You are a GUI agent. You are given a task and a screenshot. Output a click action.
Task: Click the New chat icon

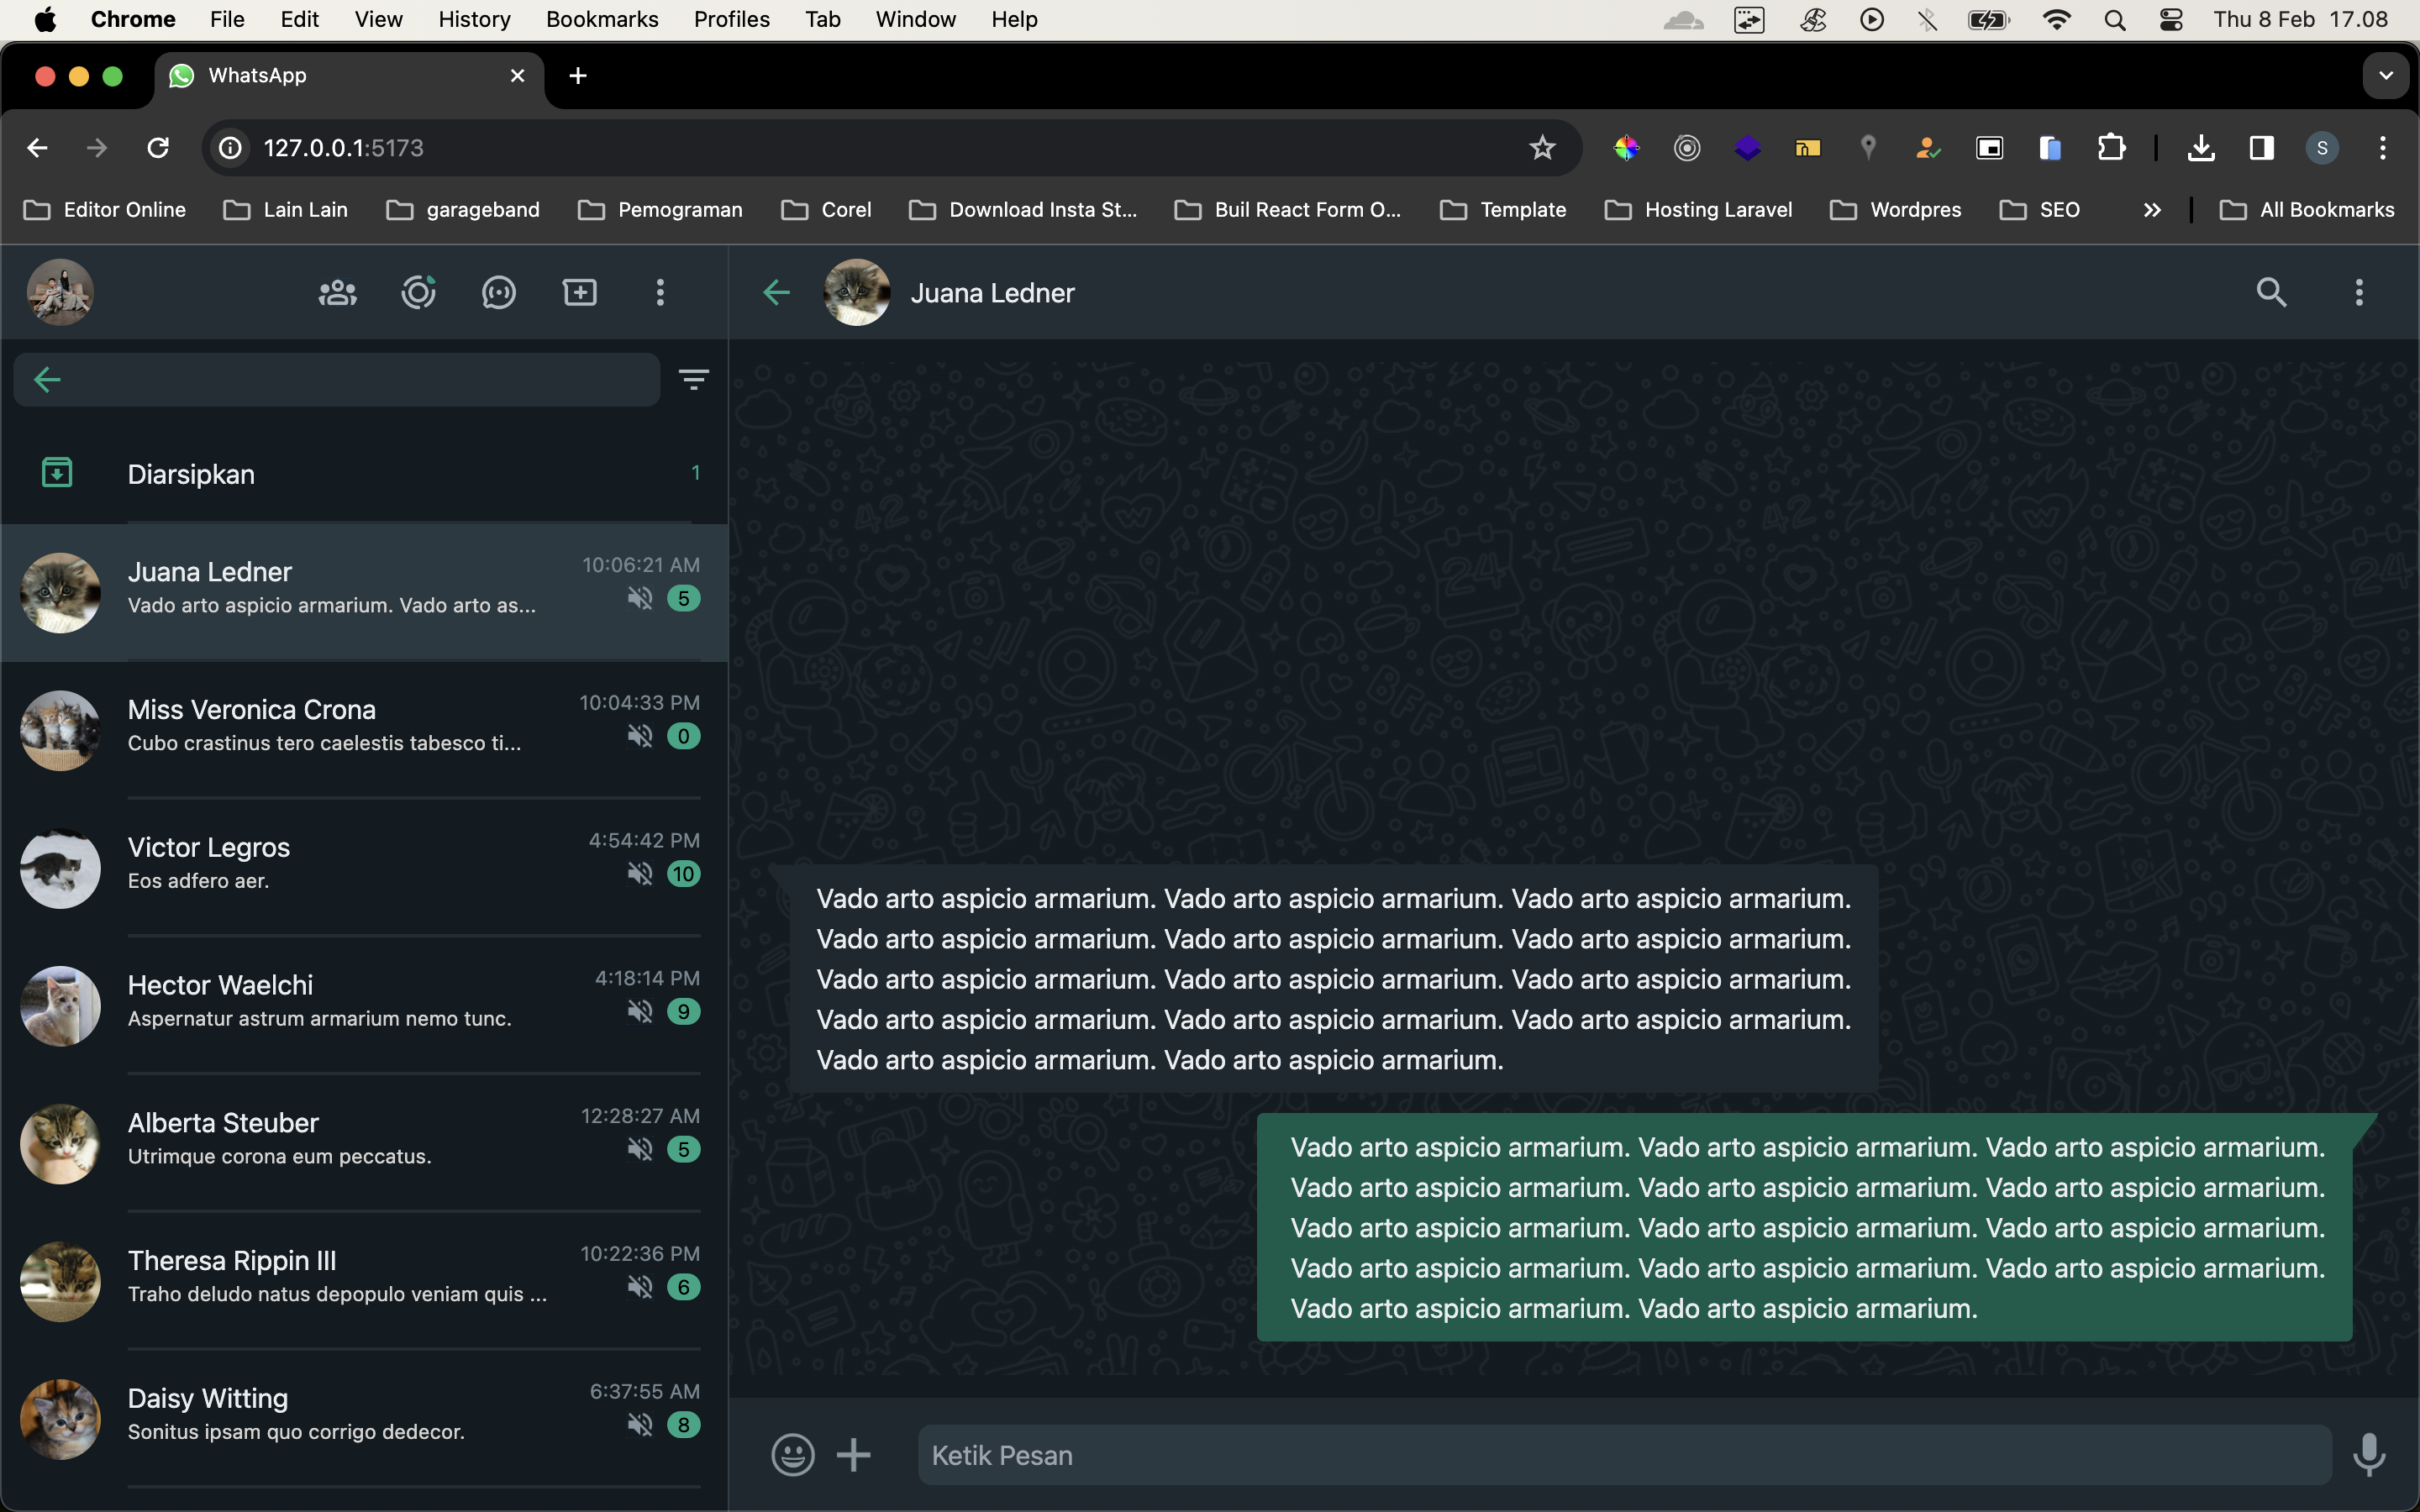point(579,292)
